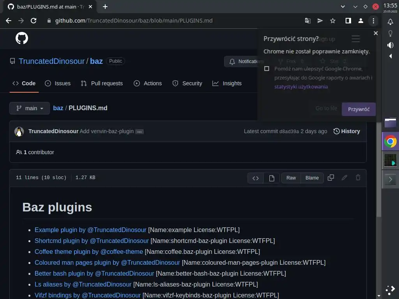Click the 1 contributor text
The image size is (399, 299).
(39, 152)
